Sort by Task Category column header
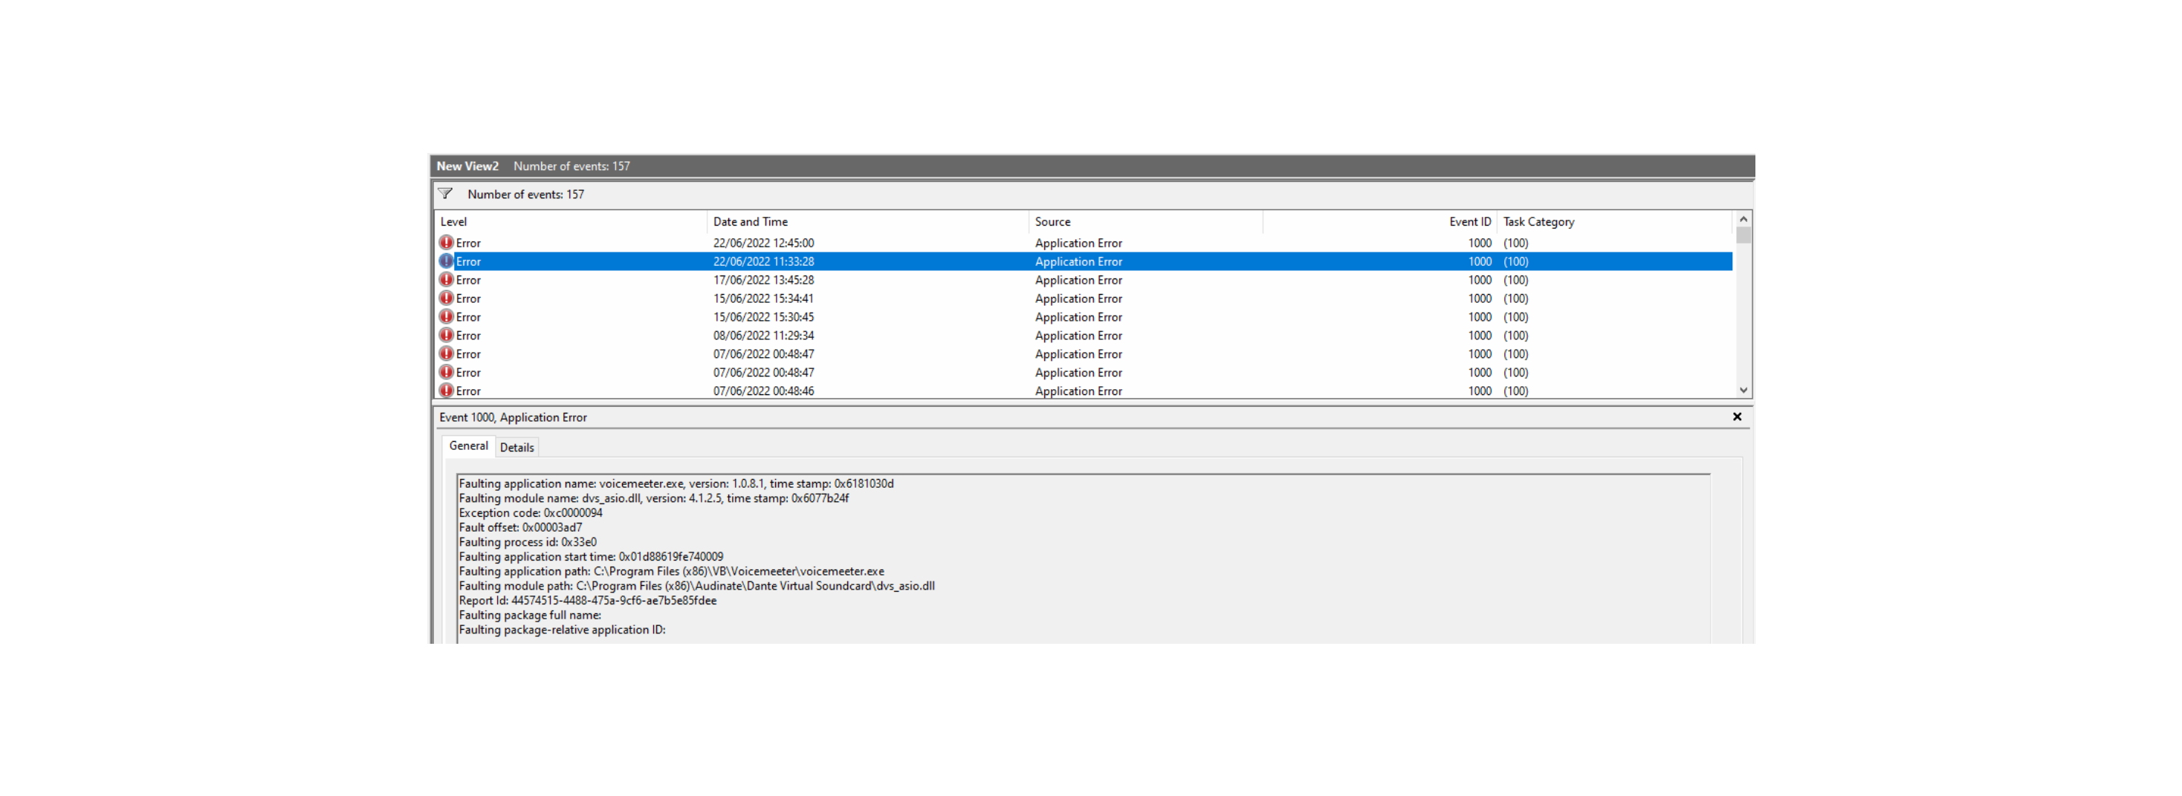This screenshot has width=2182, height=796. (1614, 221)
